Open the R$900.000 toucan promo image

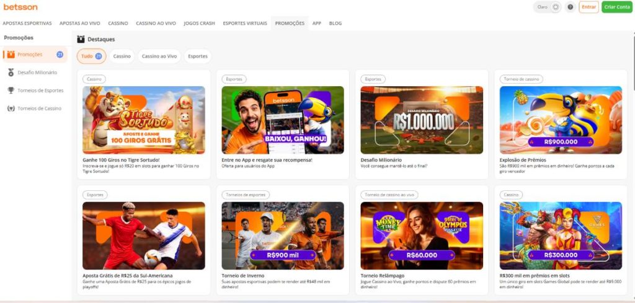coord(561,120)
